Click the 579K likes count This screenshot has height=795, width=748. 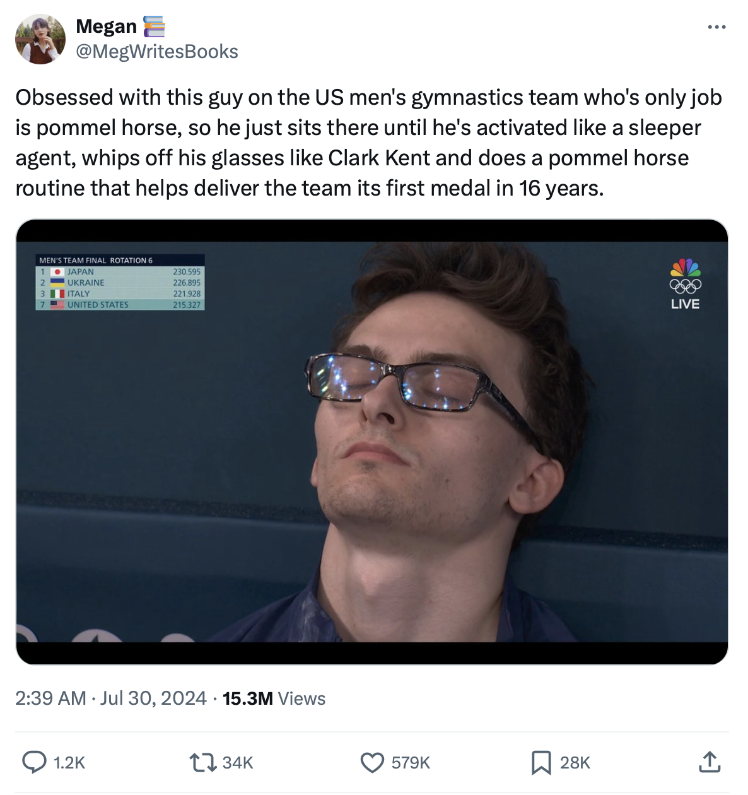[x=411, y=763]
